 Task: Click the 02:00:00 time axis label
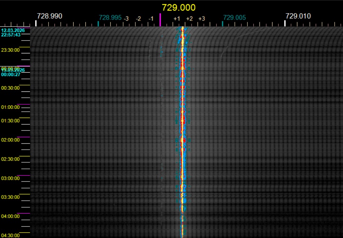coord(10,140)
